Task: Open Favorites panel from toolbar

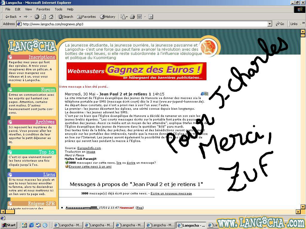Action: [x=86, y=17]
